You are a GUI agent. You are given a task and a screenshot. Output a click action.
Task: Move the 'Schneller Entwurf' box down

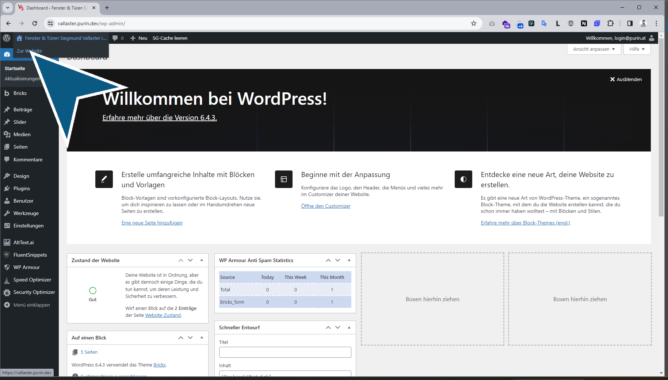[338, 327]
